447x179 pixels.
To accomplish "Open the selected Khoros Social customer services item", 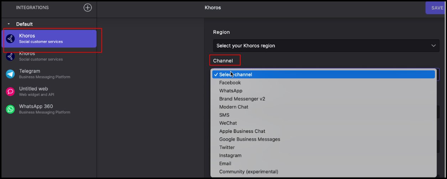I will (x=49, y=38).
